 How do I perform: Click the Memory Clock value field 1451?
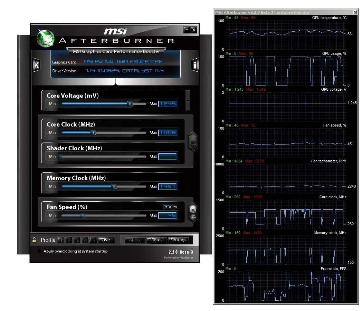168,187
